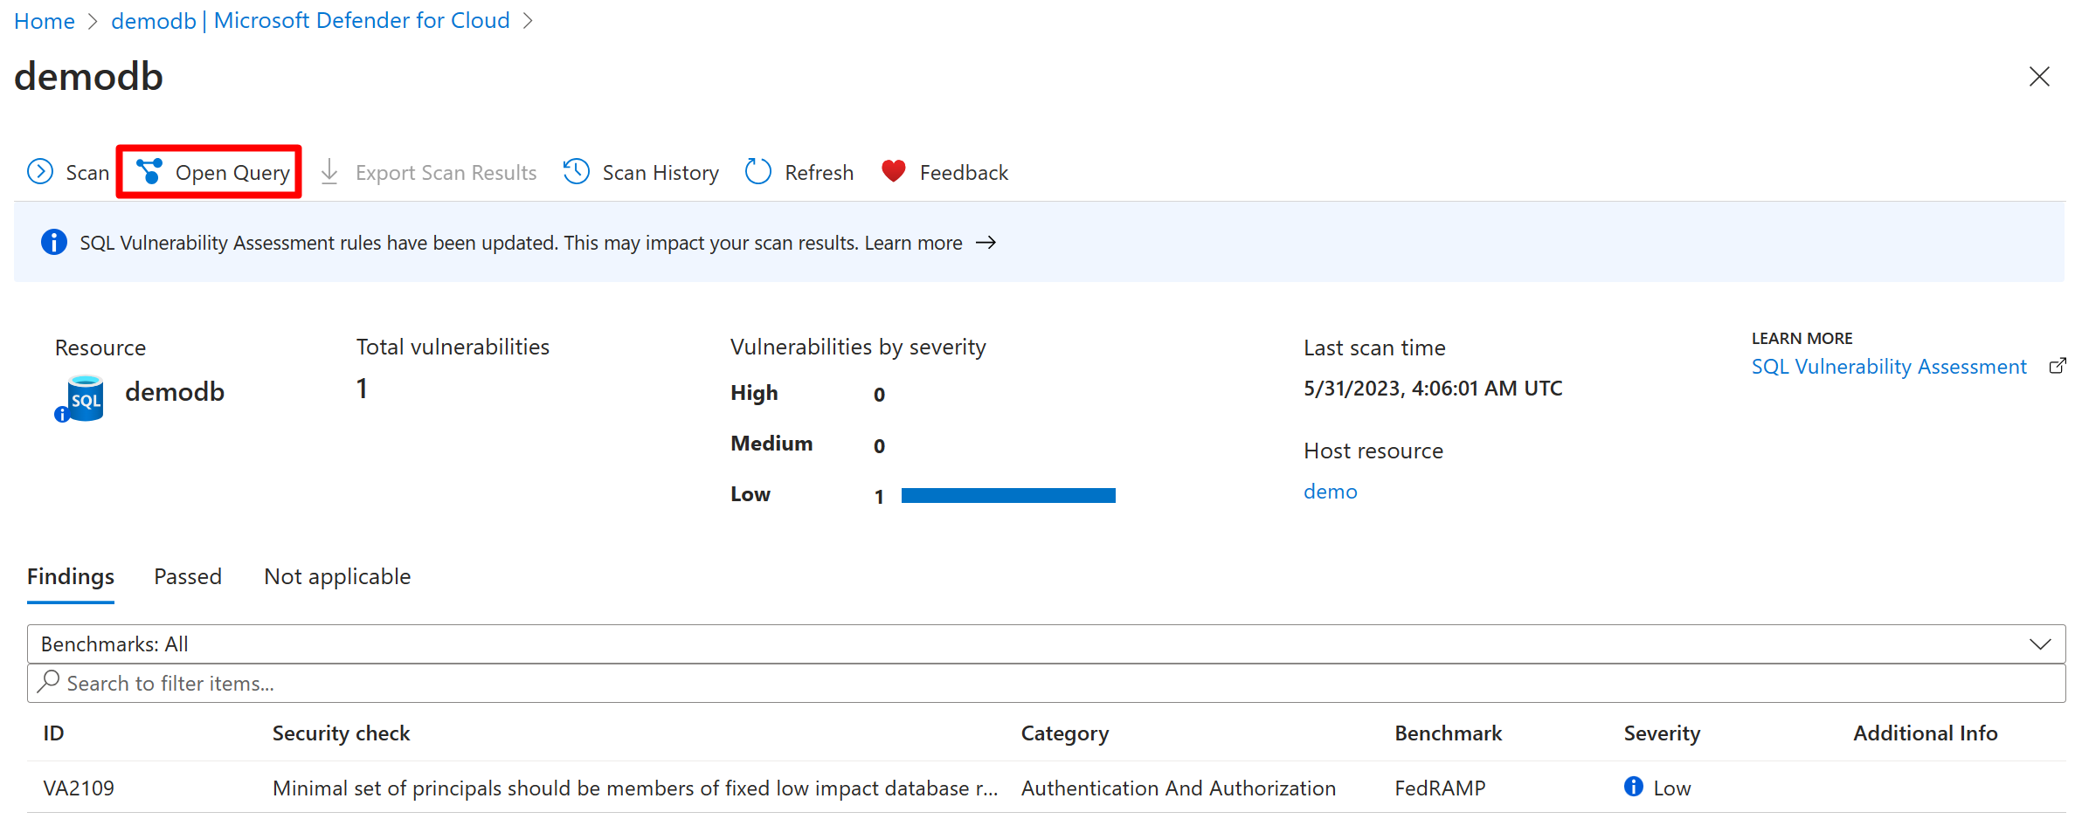The image size is (2075, 819).
Task: Close the demodb blade with X
Action: (2039, 77)
